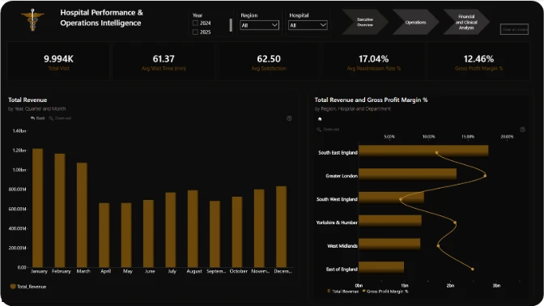Open the help icon on Gross Profit Margin chart

522,130
